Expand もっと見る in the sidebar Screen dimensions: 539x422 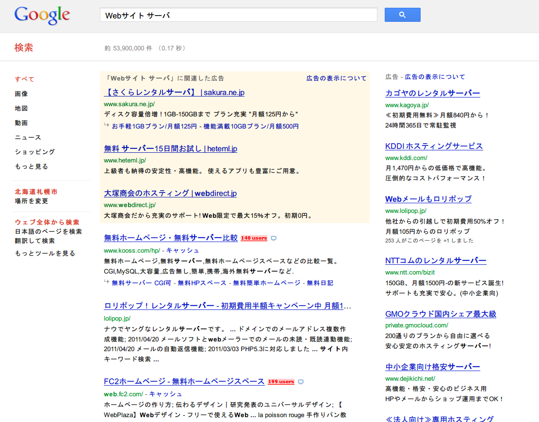pyautogui.click(x=31, y=166)
